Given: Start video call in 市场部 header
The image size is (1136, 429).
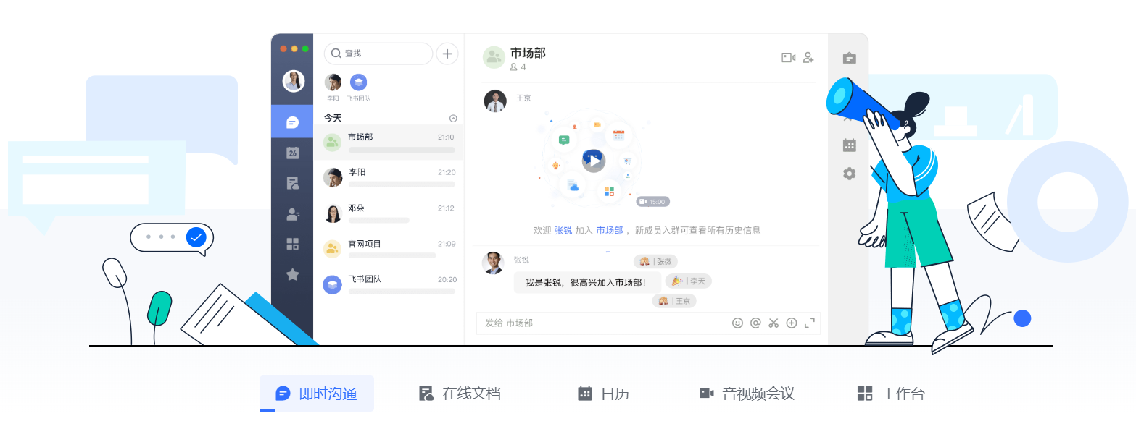Looking at the screenshot, I should (x=788, y=58).
